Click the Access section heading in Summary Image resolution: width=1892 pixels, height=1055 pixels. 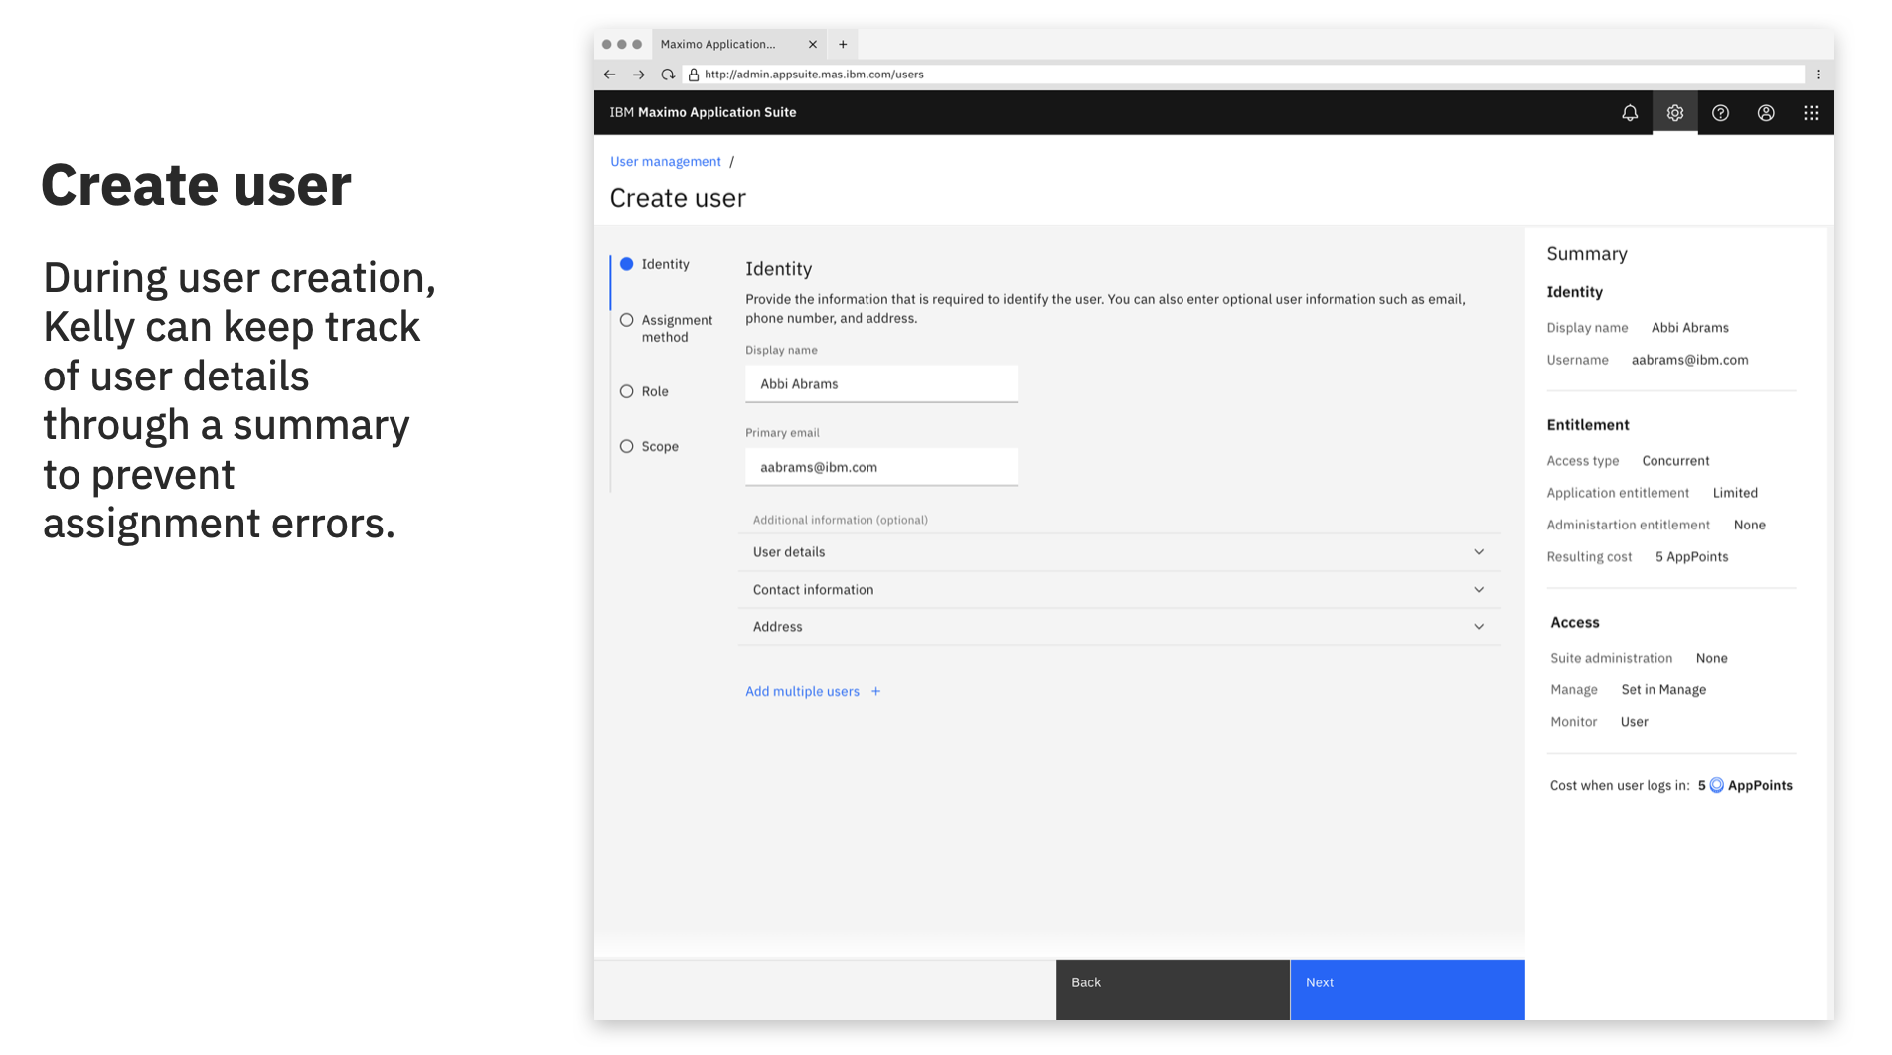click(1574, 623)
